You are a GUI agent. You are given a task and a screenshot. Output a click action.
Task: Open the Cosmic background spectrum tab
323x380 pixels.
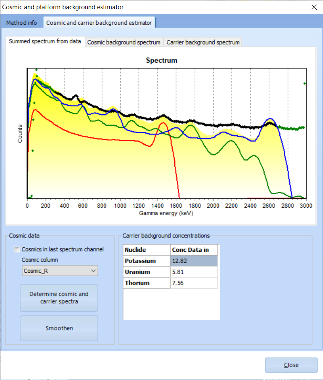coord(123,42)
